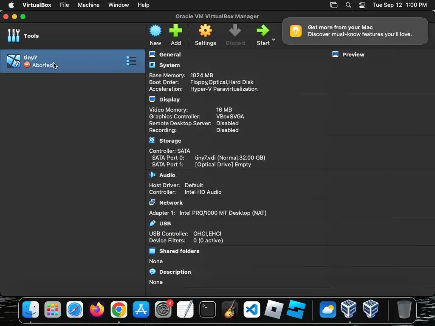Open Roblox from the Dock
Screen dimensions: 435x326
(274, 309)
